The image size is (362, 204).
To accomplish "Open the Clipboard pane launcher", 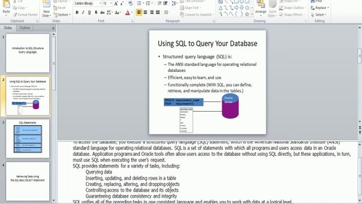I will (37, 21).
